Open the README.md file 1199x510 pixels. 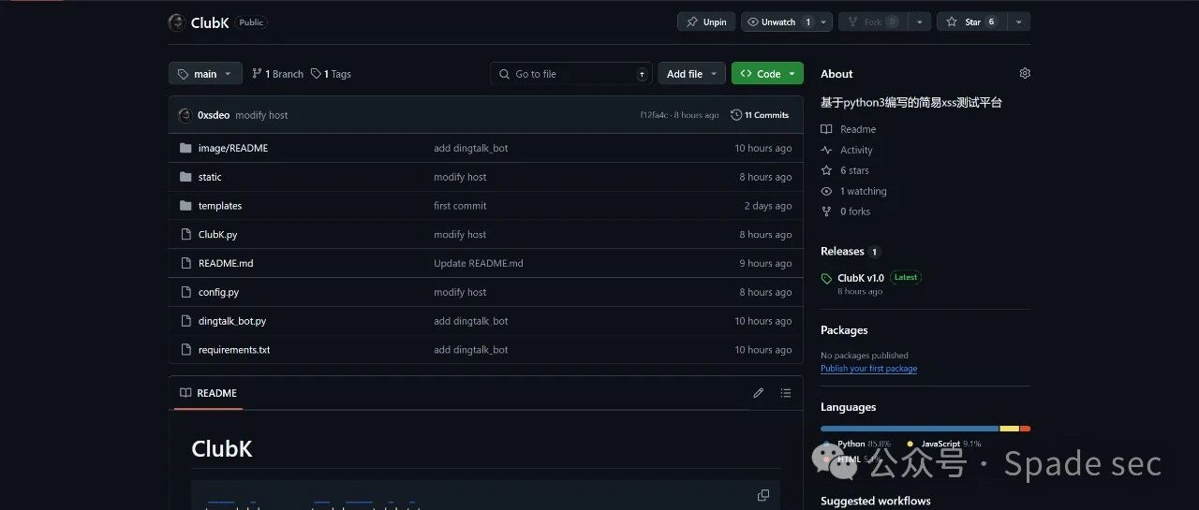tap(226, 263)
